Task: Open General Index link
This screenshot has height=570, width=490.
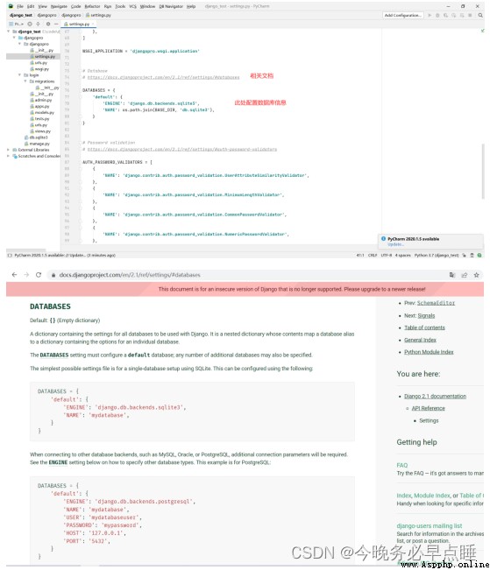Action: [420, 340]
